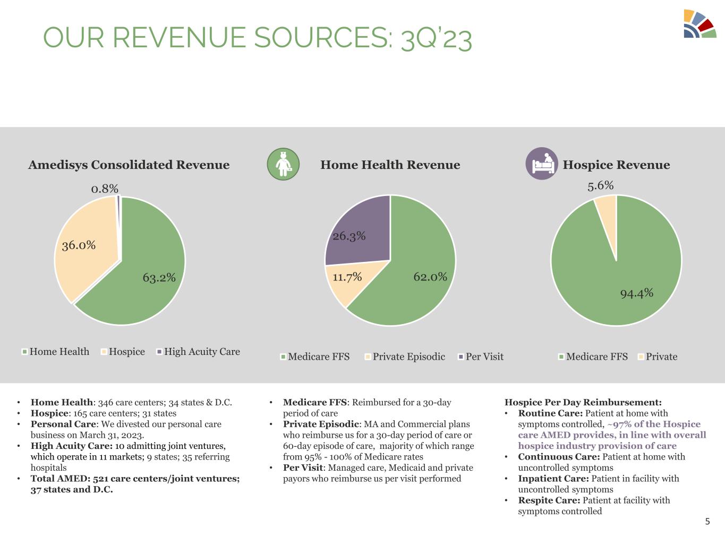
Task: Click the 0.8% data label
Action: (105, 189)
